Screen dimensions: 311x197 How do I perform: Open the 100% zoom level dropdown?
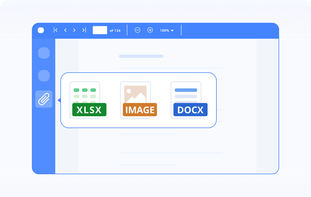click(x=167, y=30)
